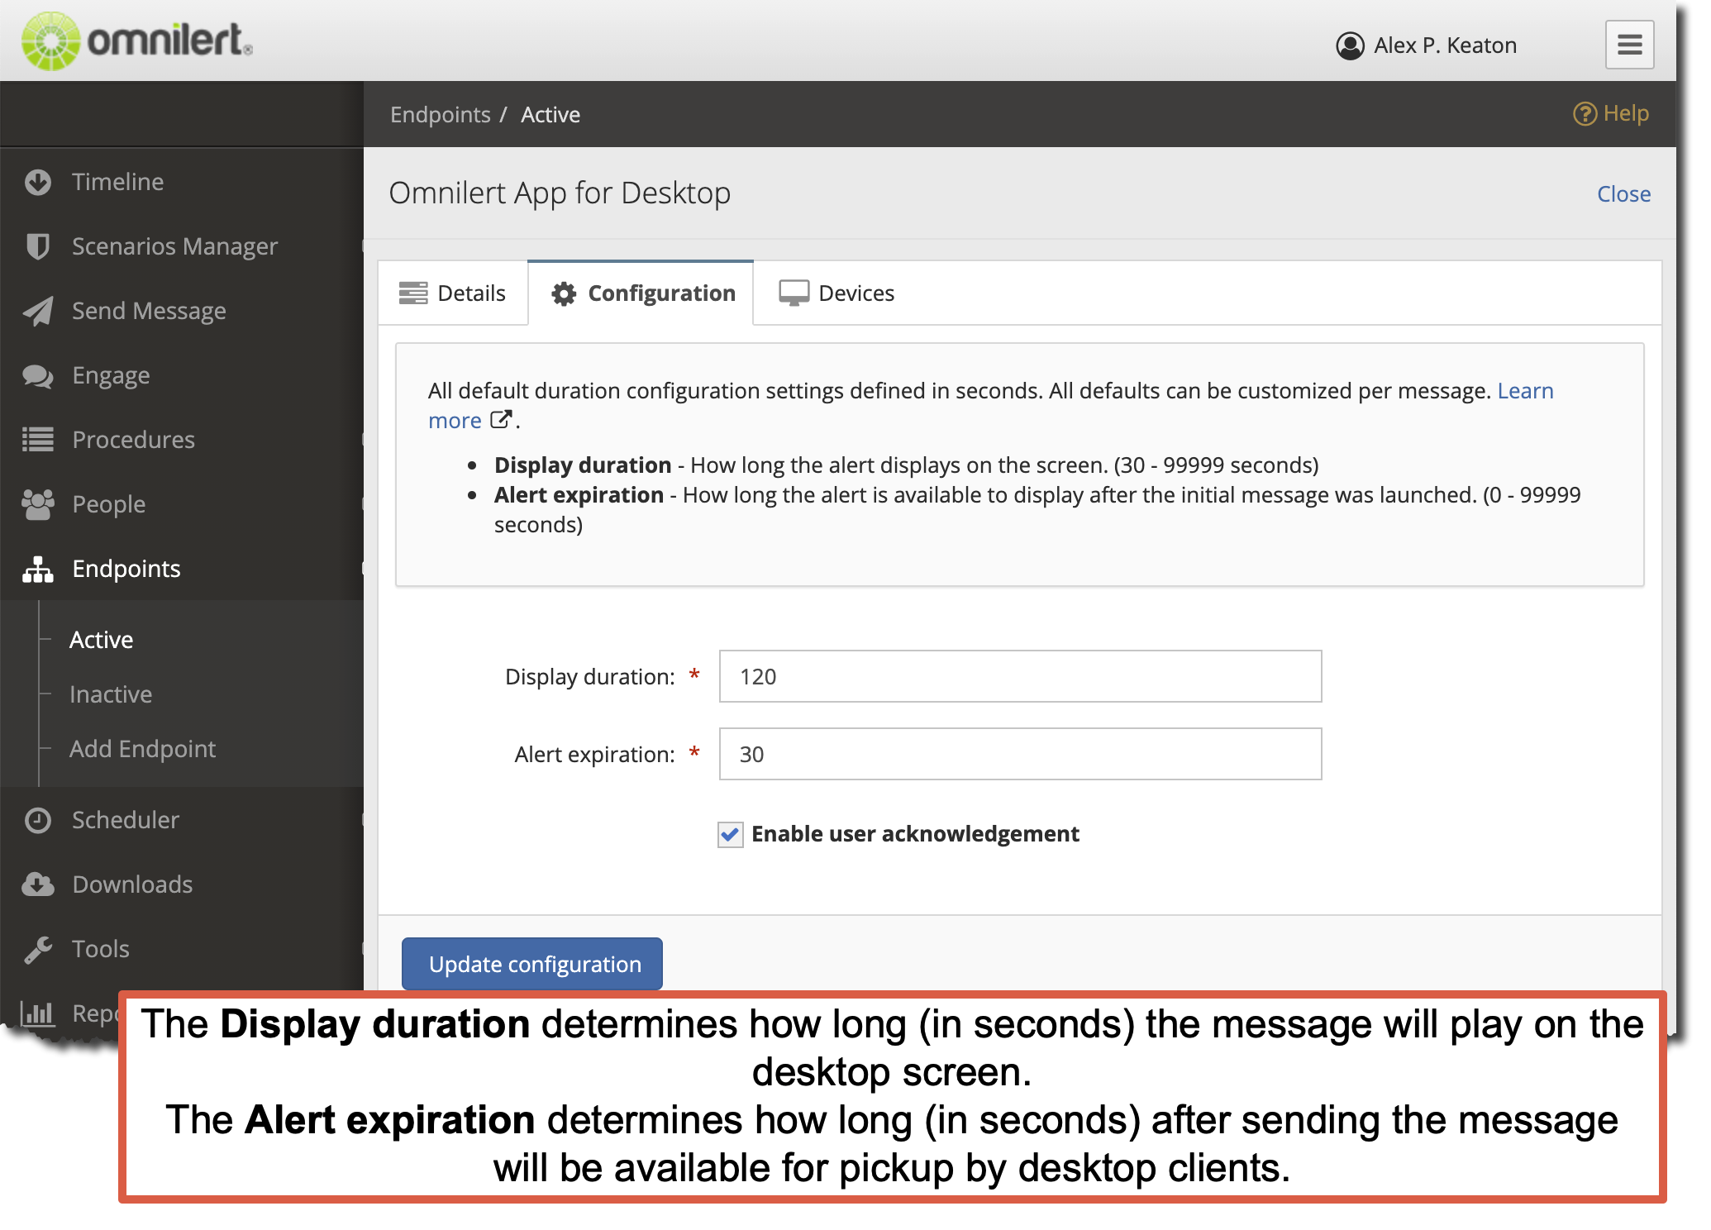
Task: Click the Downloads cloud icon
Action: (x=38, y=884)
